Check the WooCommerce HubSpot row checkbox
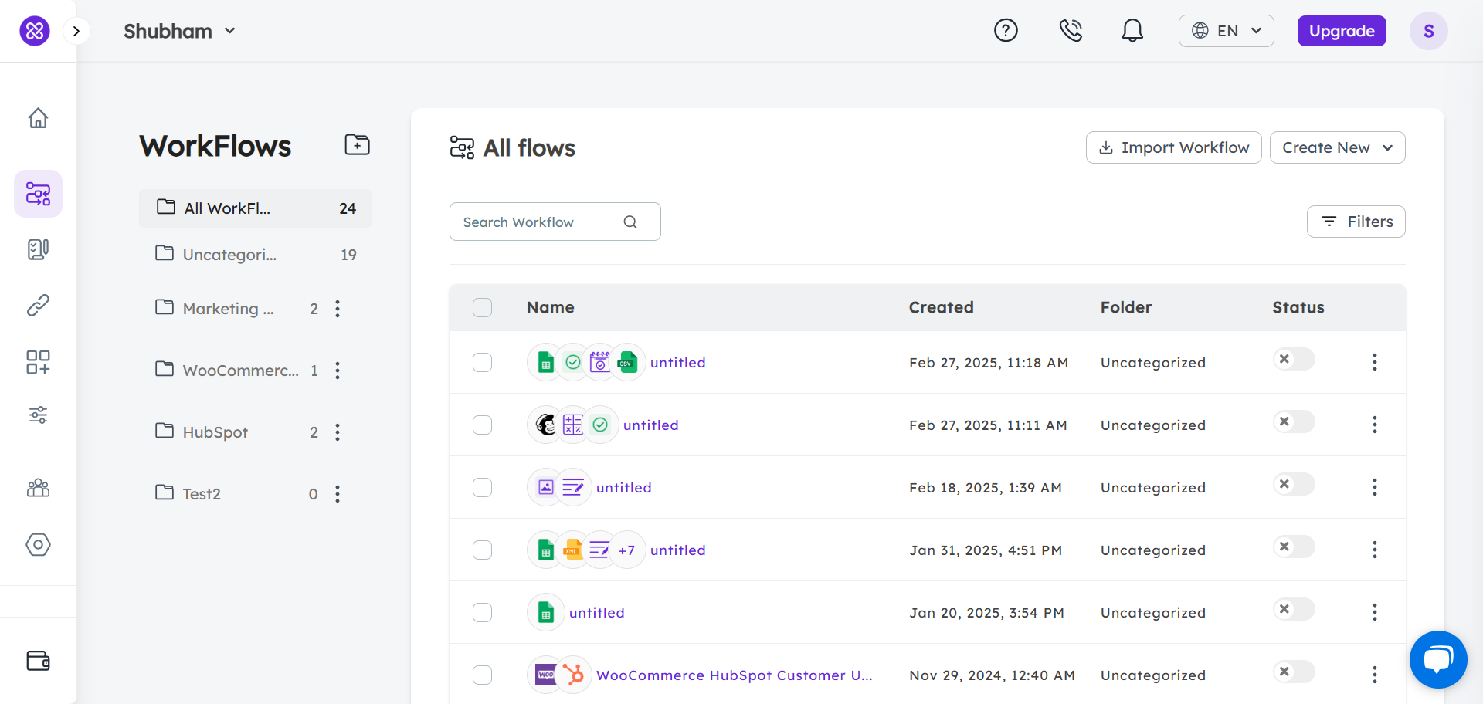Viewport: 1483px width, 704px height. (482, 675)
